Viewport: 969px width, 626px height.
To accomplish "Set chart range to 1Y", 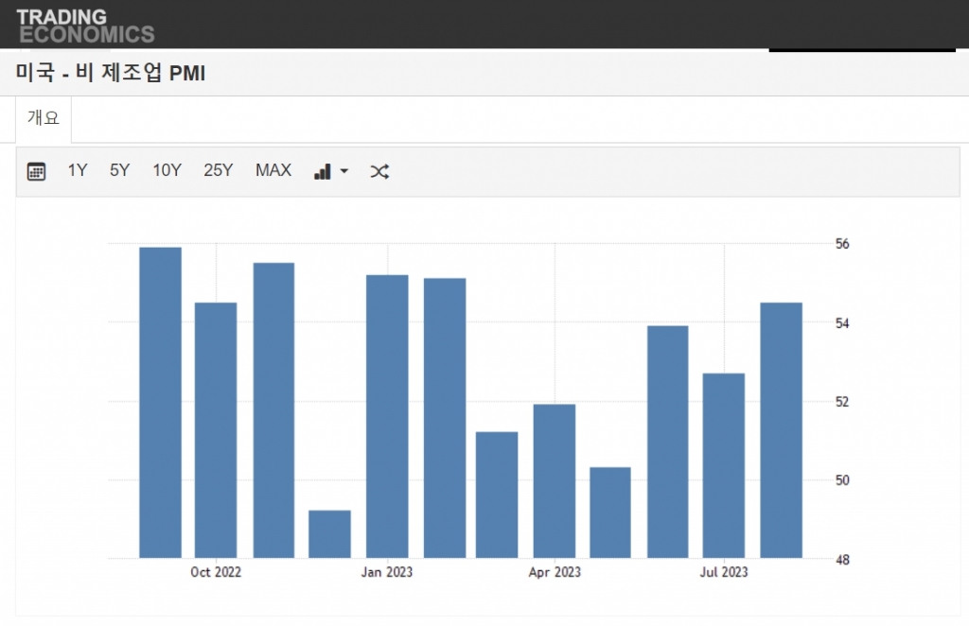I will pos(78,170).
